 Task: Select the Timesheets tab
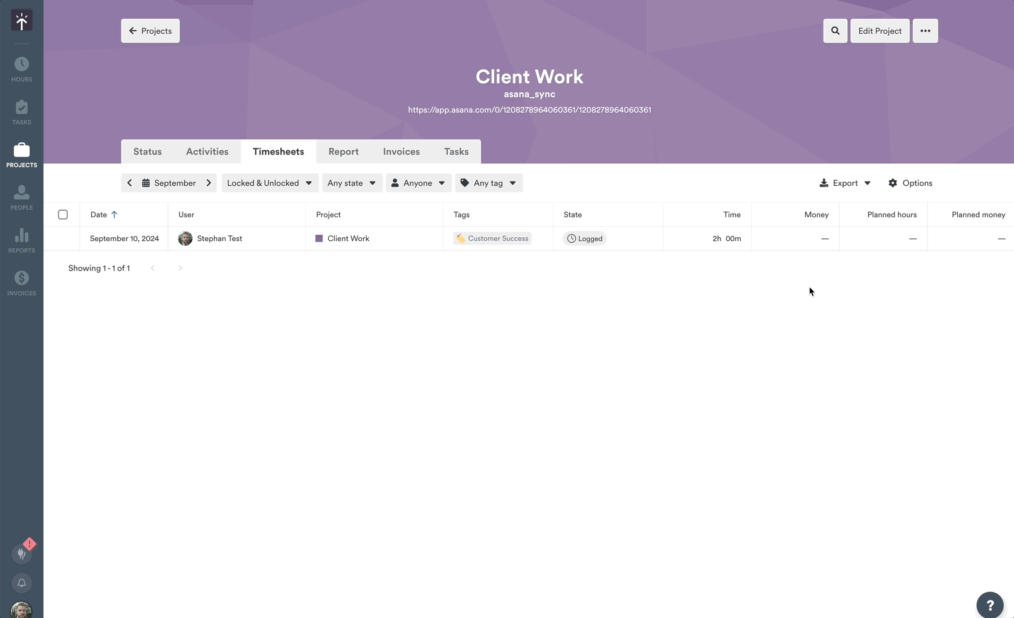coord(278,151)
